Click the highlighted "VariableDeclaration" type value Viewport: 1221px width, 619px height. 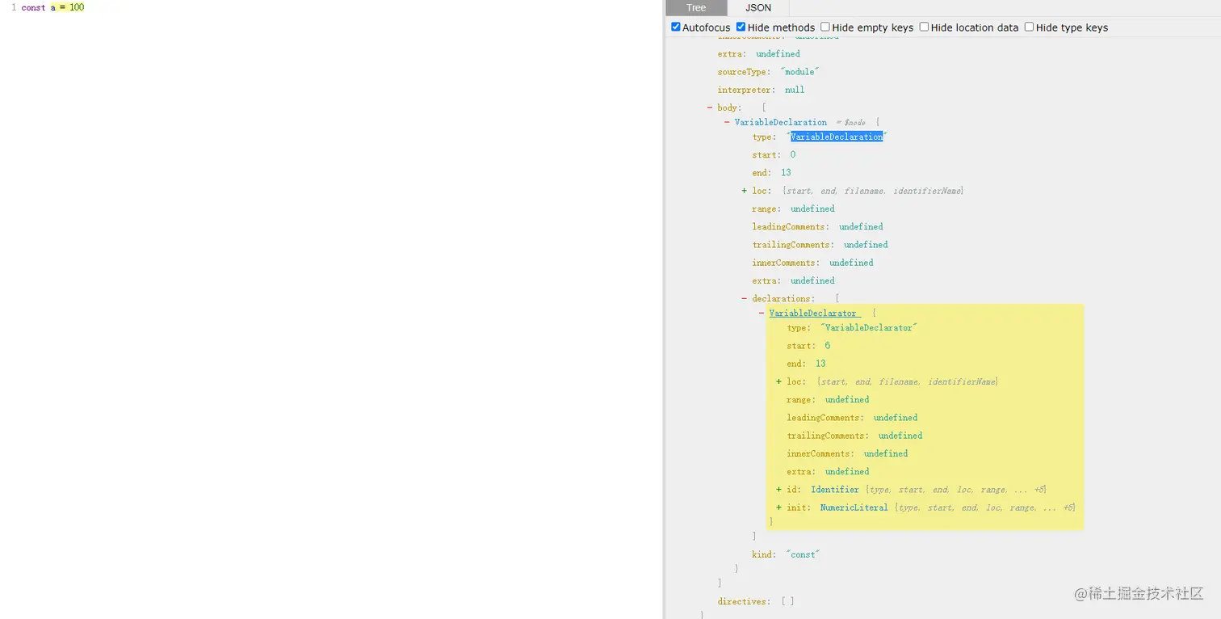(x=837, y=137)
